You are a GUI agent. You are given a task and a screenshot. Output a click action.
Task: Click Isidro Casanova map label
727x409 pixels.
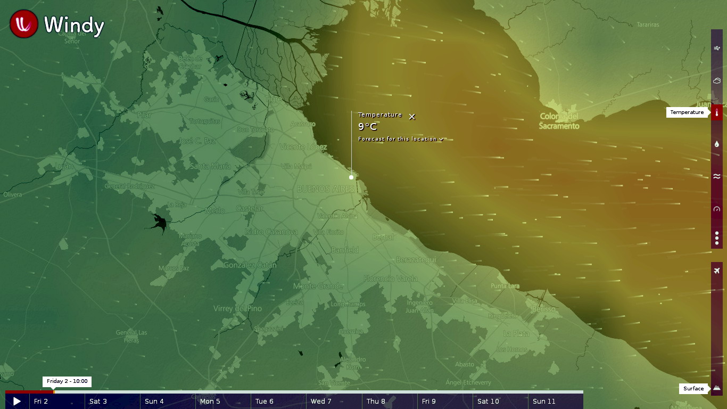[x=271, y=232]
